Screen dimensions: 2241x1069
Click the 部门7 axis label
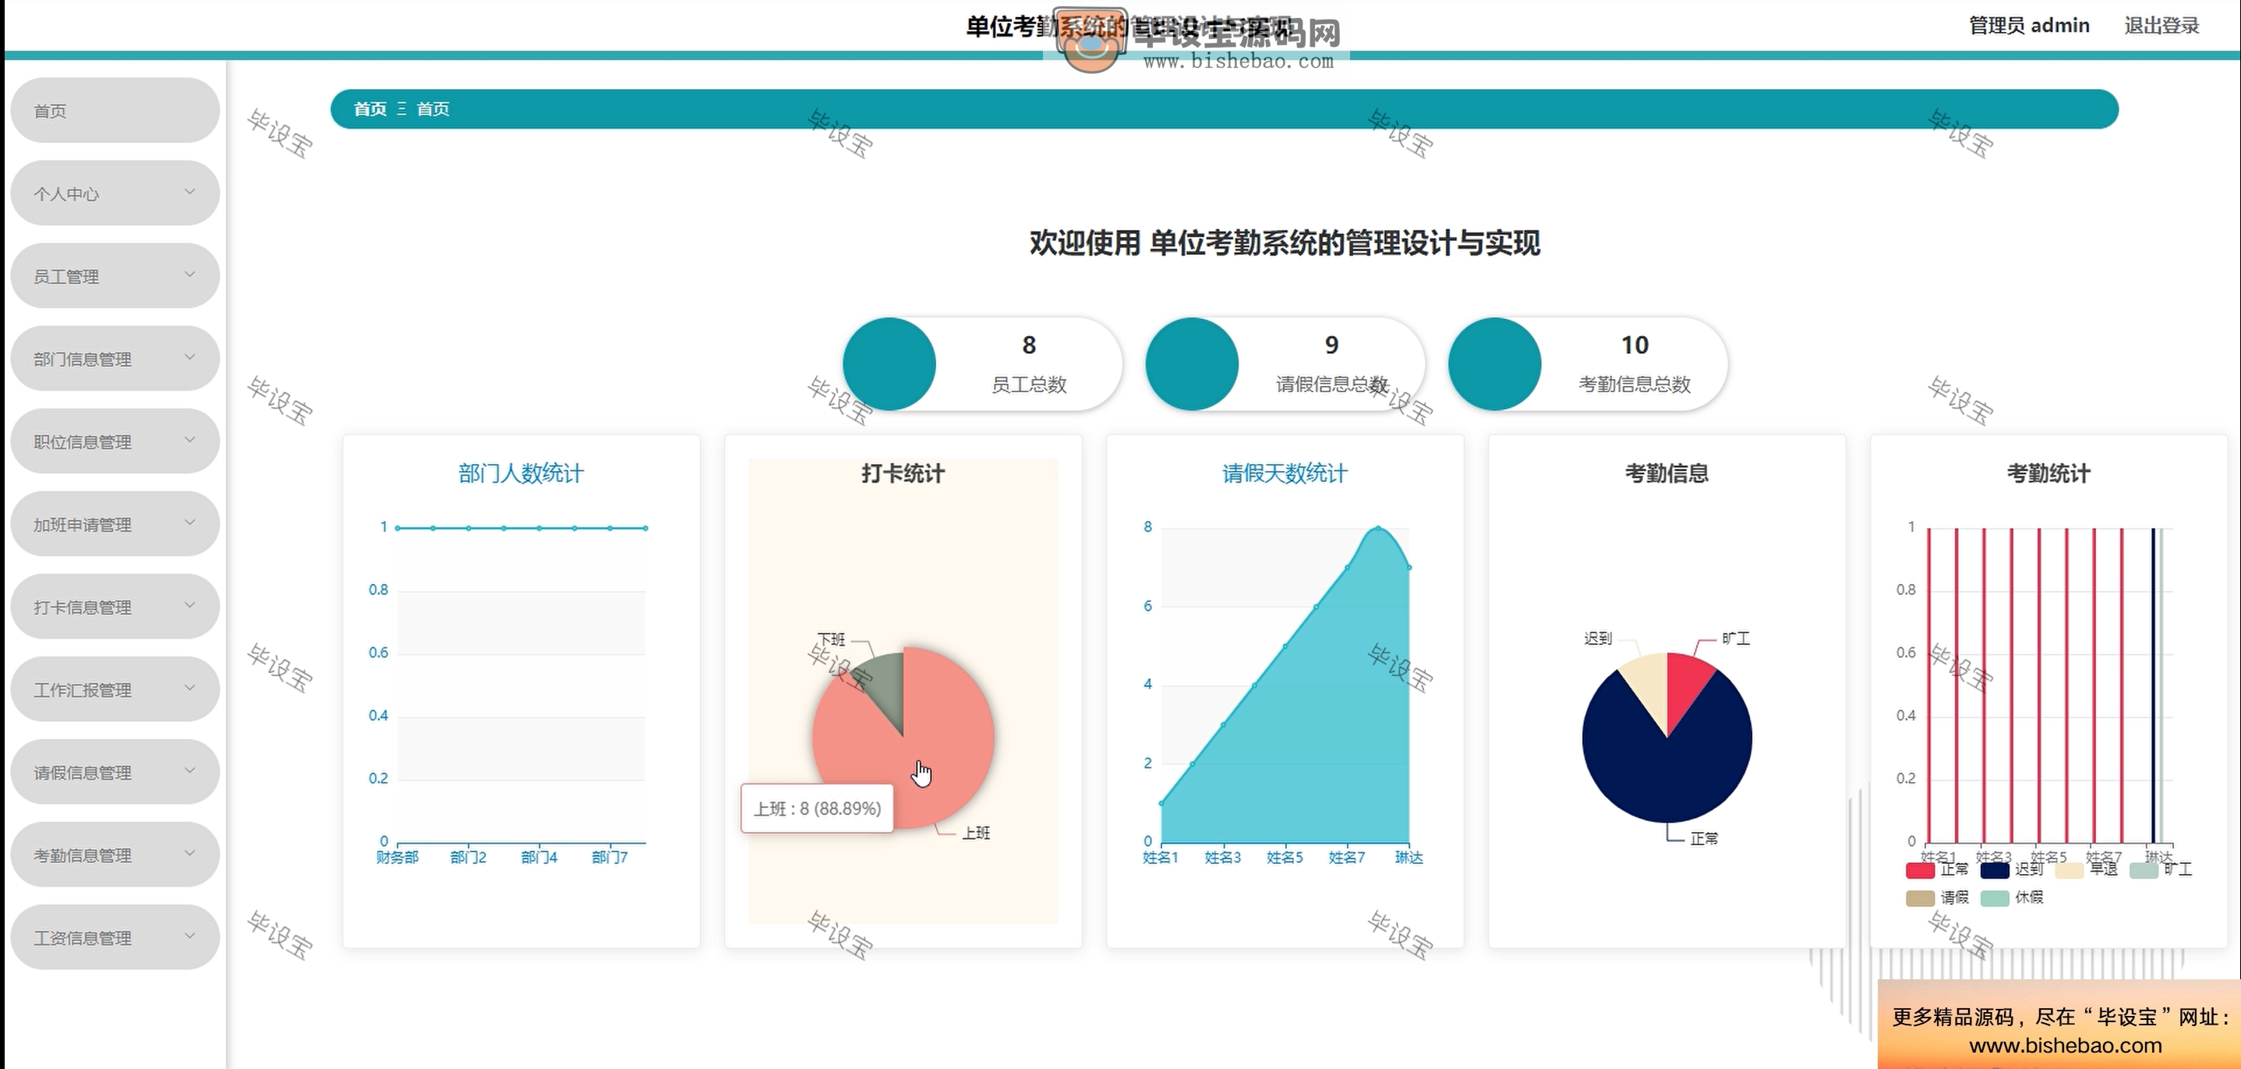pos(610,858)
